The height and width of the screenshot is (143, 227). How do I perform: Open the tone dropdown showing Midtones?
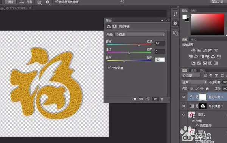click(x=140, y=34)
